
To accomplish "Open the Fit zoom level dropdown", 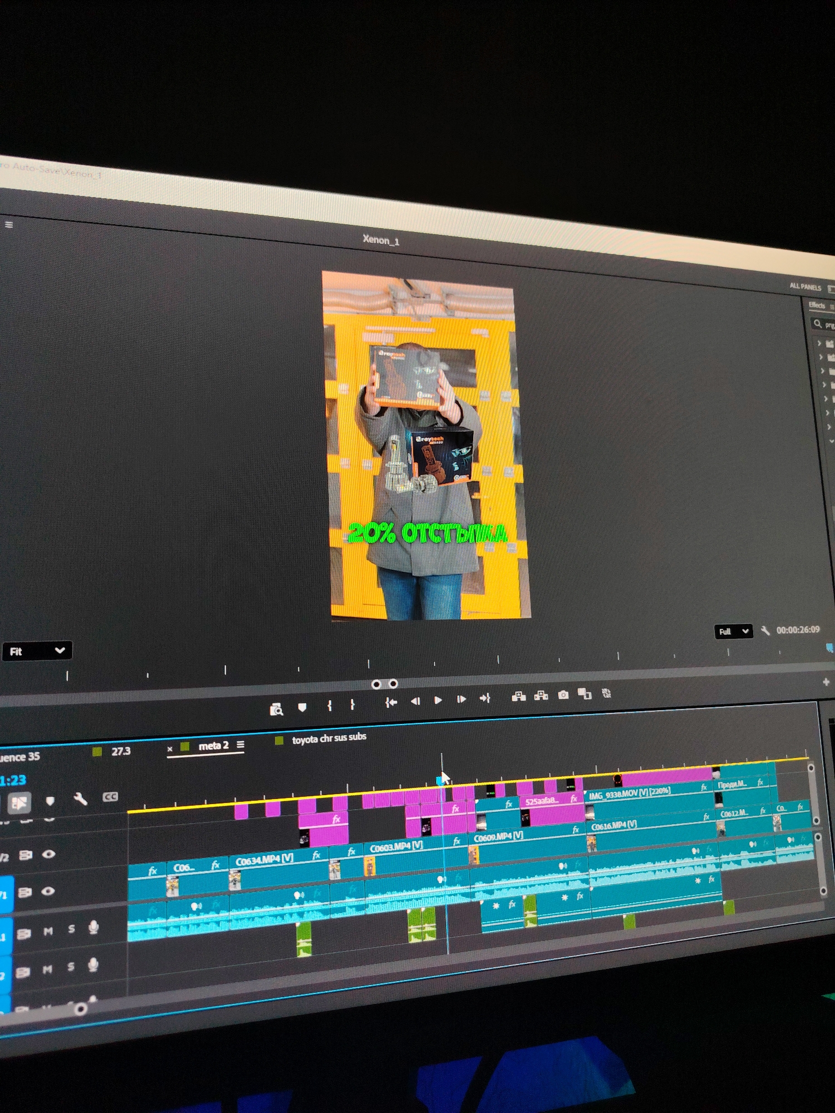I will pyautogui.click(x=37, y=651).
